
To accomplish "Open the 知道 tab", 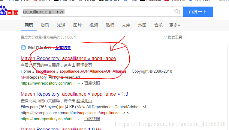I will (x=61, y=25).
